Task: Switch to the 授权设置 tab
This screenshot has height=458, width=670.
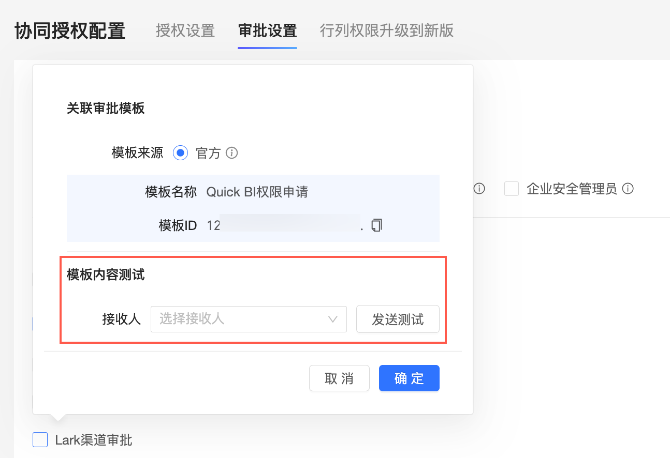Action: click(185, 30)
